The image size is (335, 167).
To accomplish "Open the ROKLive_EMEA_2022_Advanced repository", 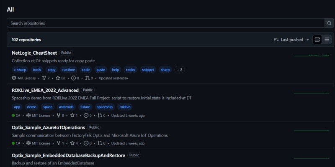I will click(45, 90).
